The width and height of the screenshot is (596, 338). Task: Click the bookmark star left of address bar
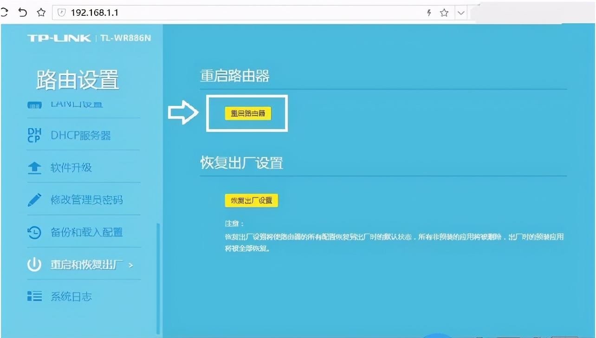(41, 13)
